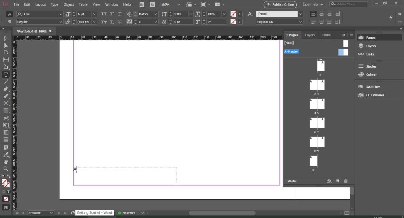Open the 12 pt font size dropdown
This screenshot has width=404, height=218.
click(94, 14)
